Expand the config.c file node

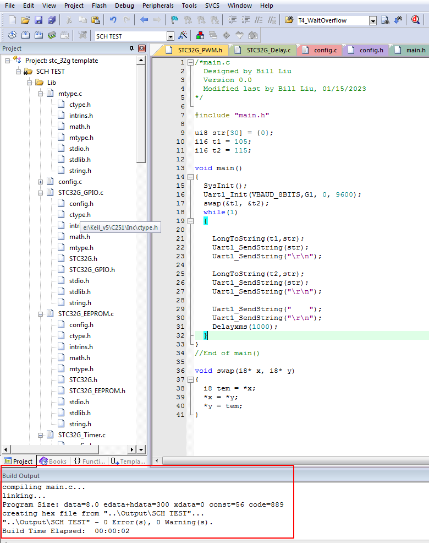tap(41, 182)
